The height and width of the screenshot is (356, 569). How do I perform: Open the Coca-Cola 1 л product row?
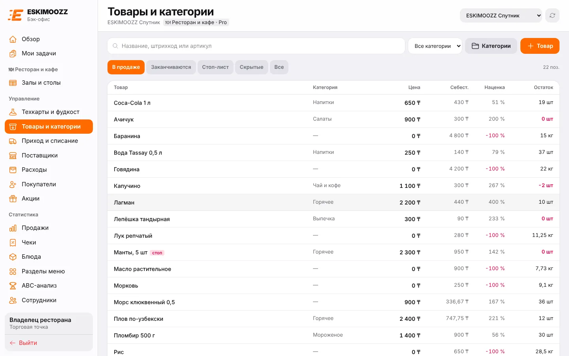333,103
